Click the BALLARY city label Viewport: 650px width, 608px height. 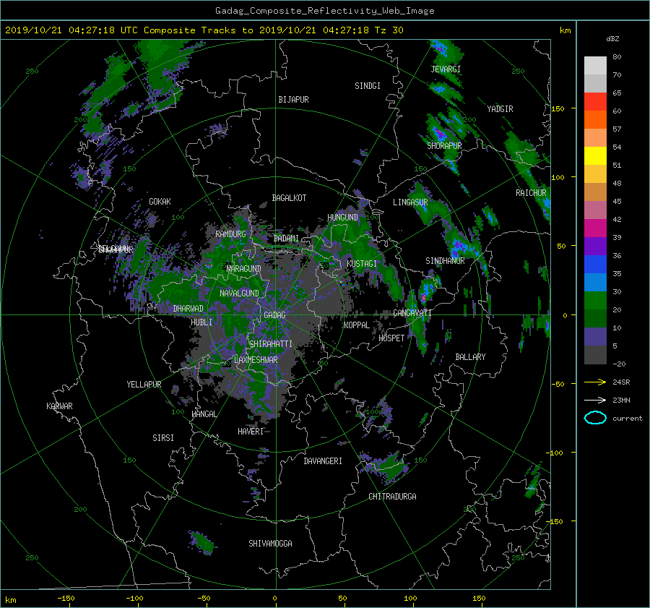pos(470,357)
